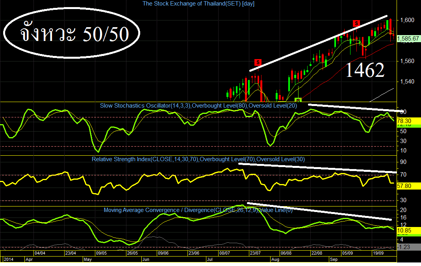Select the Slow Stochastics Oscillator panel title
Viewport: 421px width, 266px height.
click(198, 106)
